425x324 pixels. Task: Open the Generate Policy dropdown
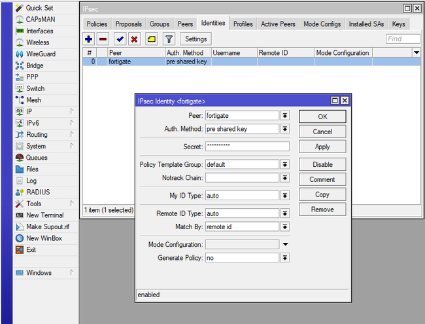[x=285, y=258]
